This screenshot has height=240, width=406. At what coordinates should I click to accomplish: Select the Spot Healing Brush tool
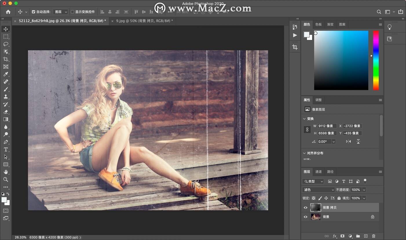(x=6, y=82)
